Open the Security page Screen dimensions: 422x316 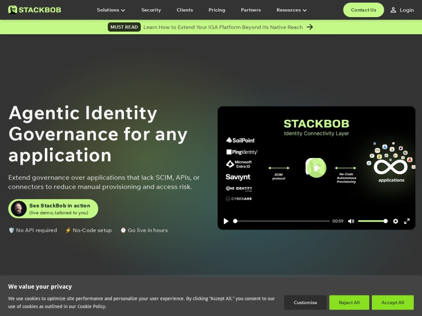click(151, 10)
